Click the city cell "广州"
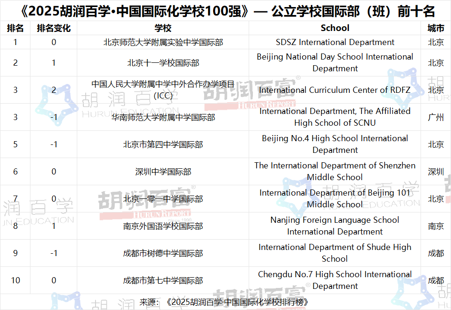 coord(436,117)
